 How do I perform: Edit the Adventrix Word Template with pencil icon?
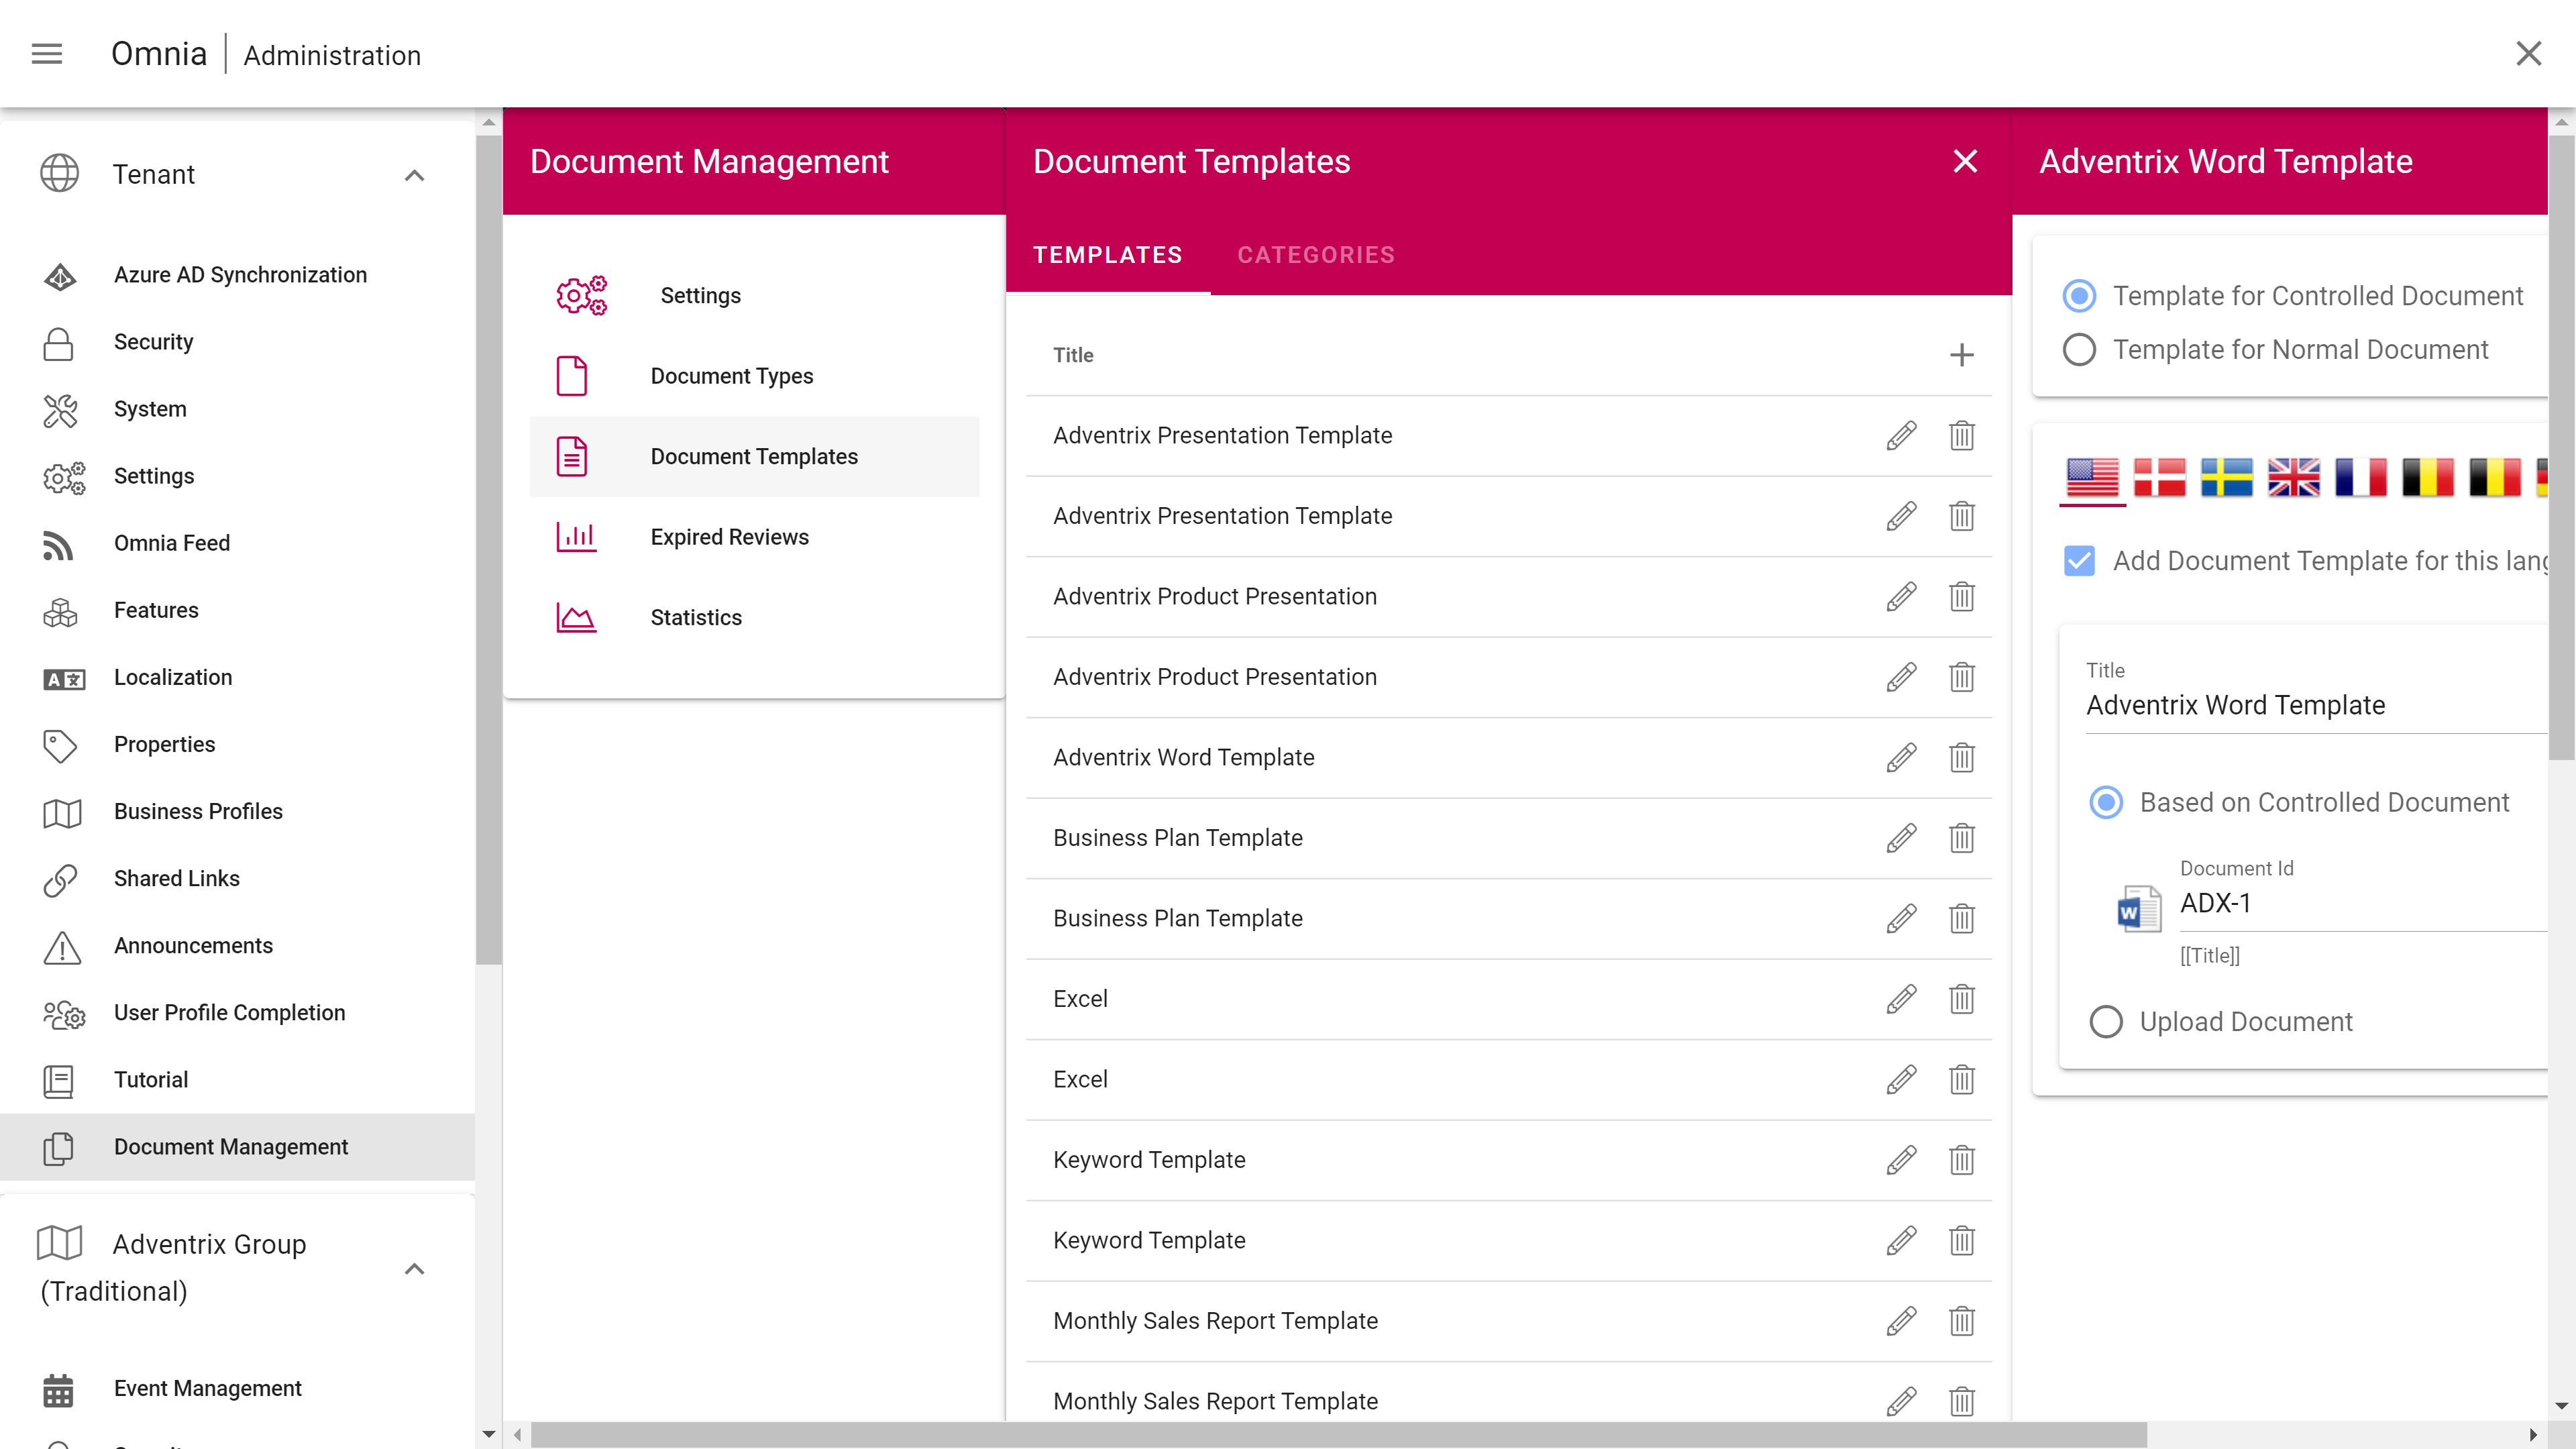pyautogui.click(x=1901, y=757)
